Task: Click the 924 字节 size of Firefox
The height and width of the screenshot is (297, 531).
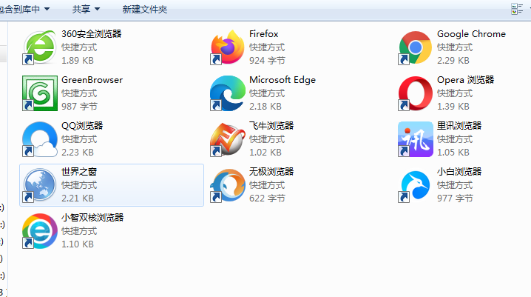Action: coord(267,61)
